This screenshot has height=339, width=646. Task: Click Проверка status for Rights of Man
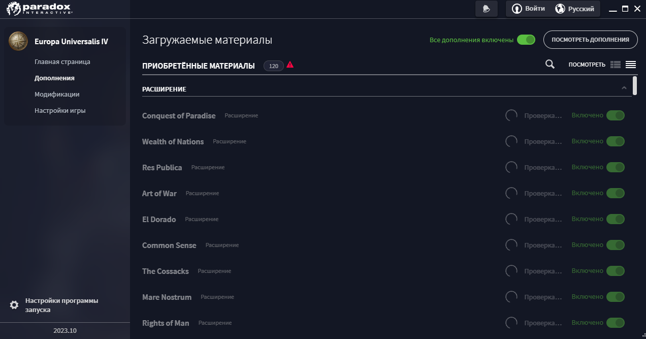point(543,323)
